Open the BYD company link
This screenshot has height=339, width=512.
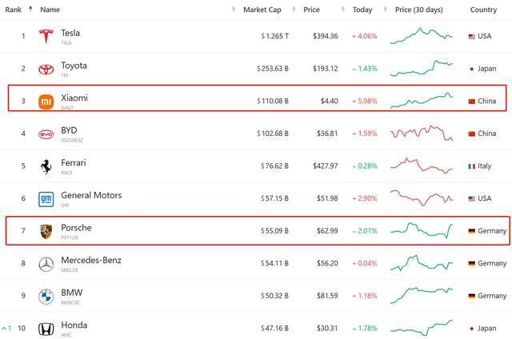click(69, 130)
